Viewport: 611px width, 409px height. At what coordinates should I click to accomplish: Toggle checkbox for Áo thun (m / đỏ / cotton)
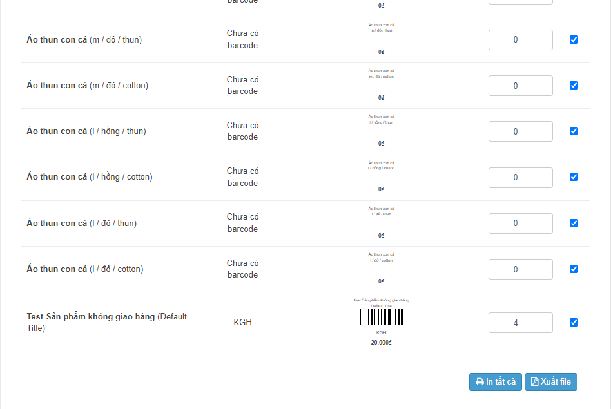(574, 85)
